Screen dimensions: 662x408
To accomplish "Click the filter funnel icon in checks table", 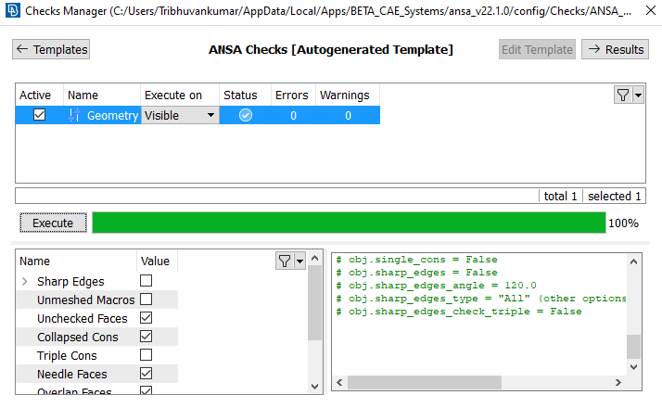I will (623, 95).
